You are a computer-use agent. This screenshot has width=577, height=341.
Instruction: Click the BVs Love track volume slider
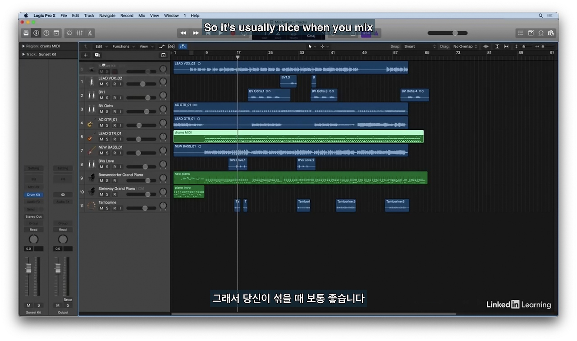click(142, 167)
